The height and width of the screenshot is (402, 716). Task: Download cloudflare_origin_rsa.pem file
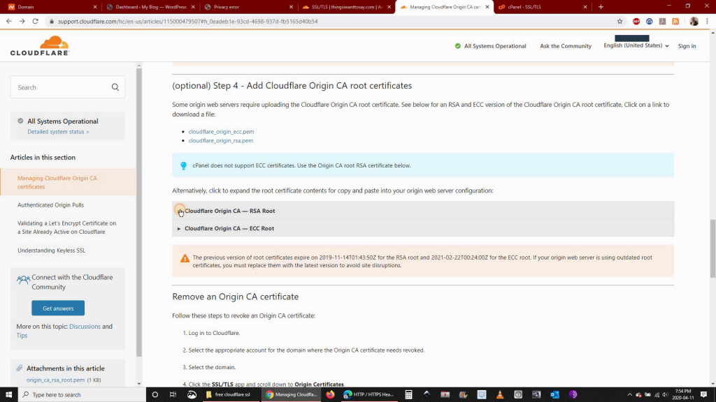pos(220,141)
